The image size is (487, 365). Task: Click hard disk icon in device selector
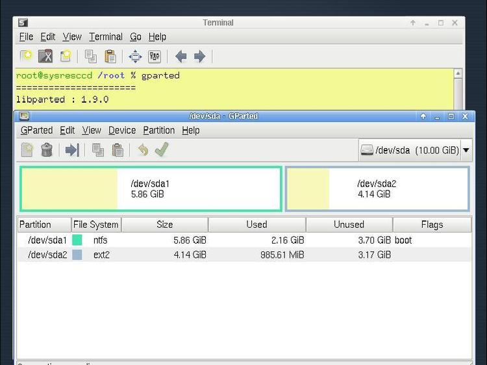pos(367,150)
